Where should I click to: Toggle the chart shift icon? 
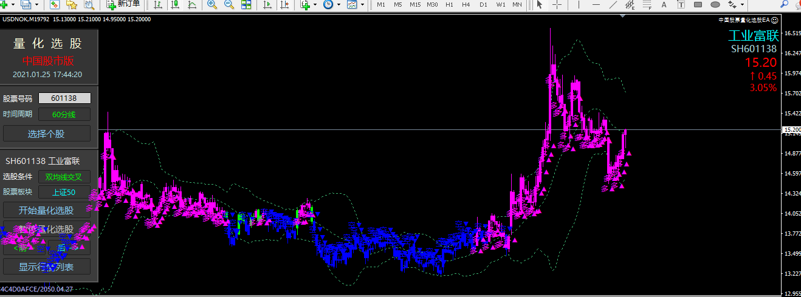tap(284, 4)
